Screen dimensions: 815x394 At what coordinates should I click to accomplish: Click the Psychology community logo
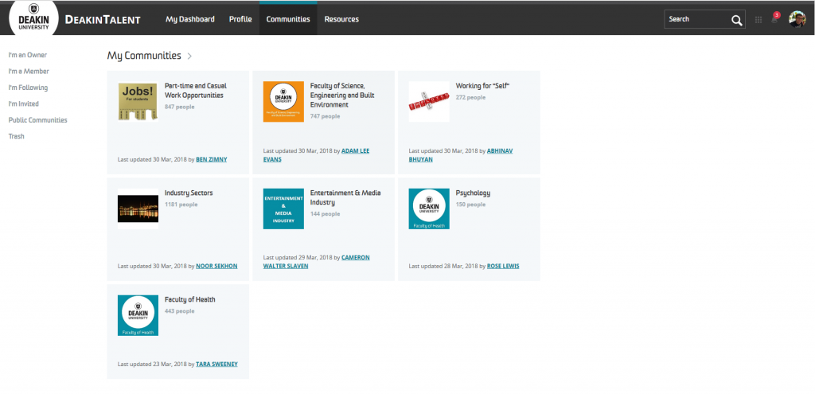tap(429, 209)
